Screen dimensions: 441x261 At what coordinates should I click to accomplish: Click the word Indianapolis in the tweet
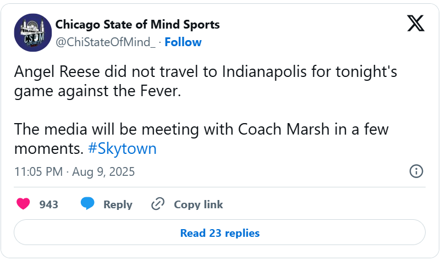(x=264, y=71)
